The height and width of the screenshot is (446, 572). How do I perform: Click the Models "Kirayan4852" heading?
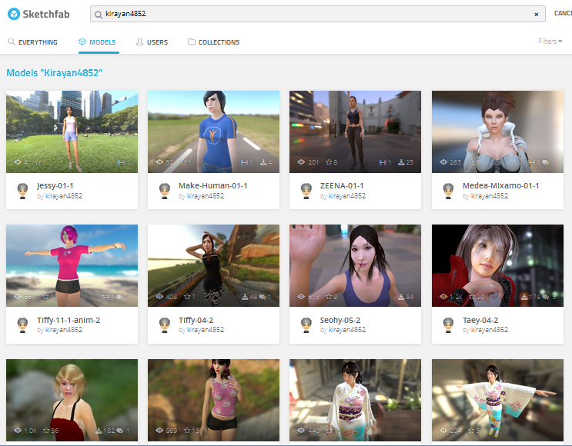coord(55,73)
